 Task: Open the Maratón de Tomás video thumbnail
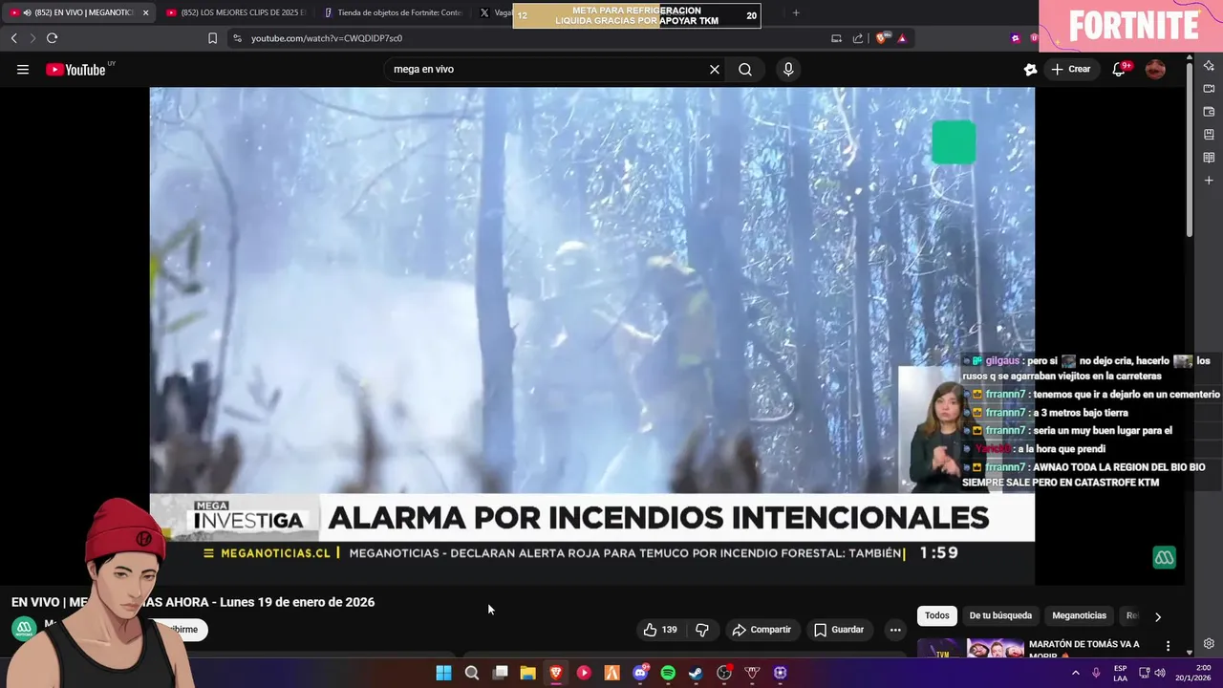(970, 649)
